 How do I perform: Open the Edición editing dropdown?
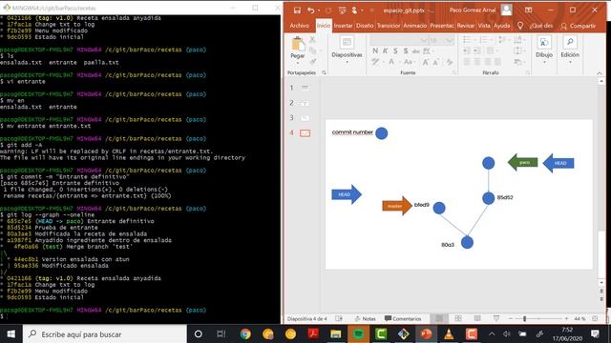[x=570, y=49]
